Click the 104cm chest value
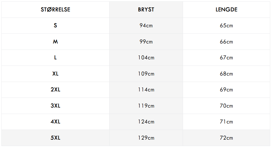This screenshot has width=271, height=148. point(146,58)
